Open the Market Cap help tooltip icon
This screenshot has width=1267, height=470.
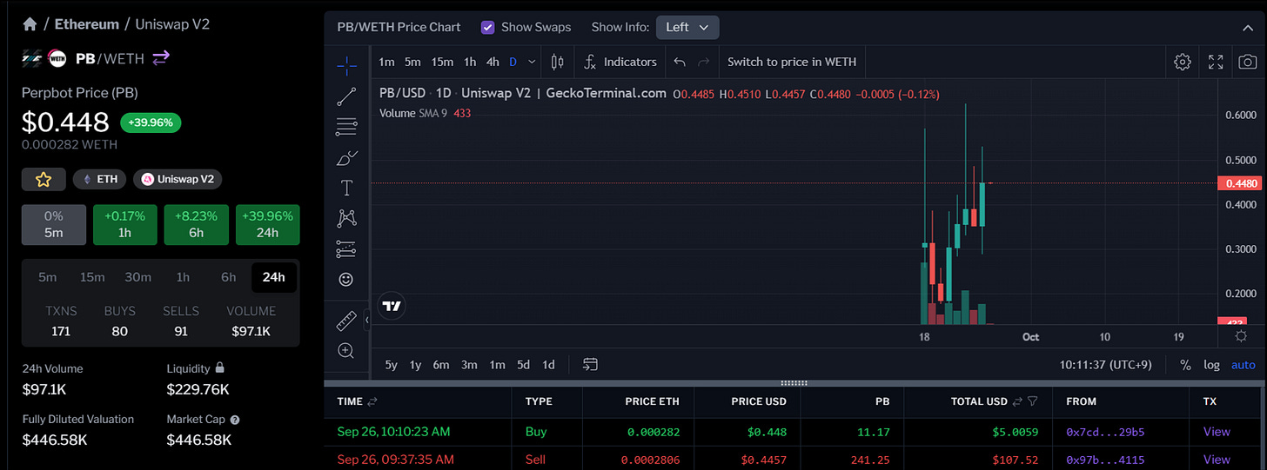pyautogui.click(x=234, y=420)
